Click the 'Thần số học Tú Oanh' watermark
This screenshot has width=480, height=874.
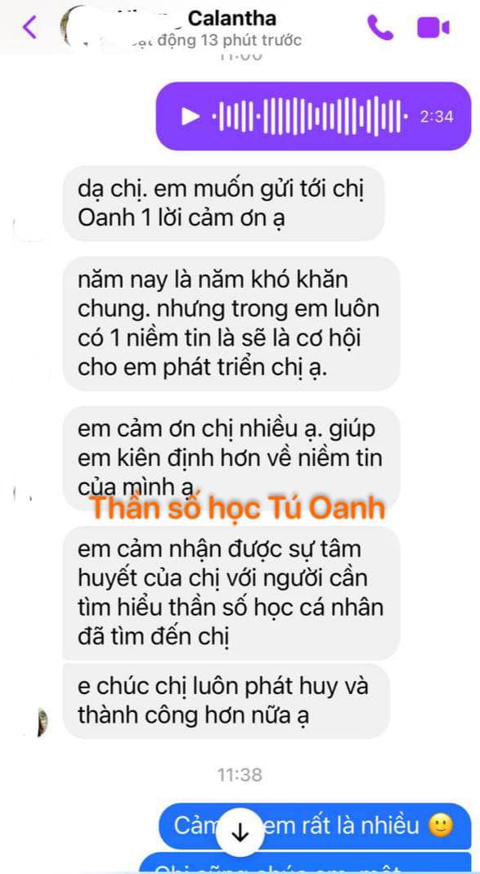point(238,509)
